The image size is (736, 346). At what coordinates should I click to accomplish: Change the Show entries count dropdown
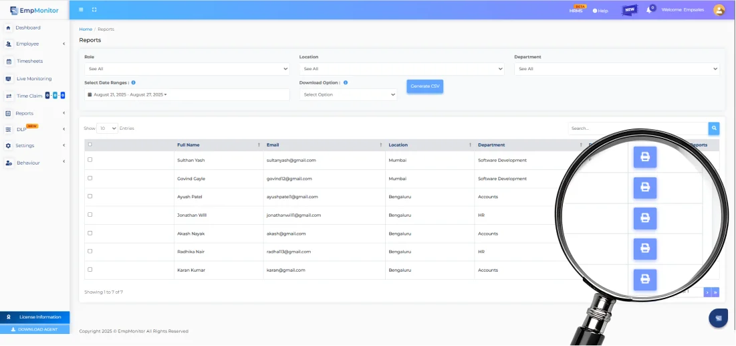click(x=107, y=128)
